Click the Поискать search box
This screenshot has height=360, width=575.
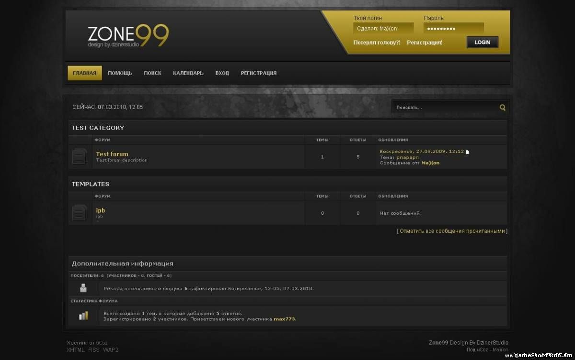point(443,108)
